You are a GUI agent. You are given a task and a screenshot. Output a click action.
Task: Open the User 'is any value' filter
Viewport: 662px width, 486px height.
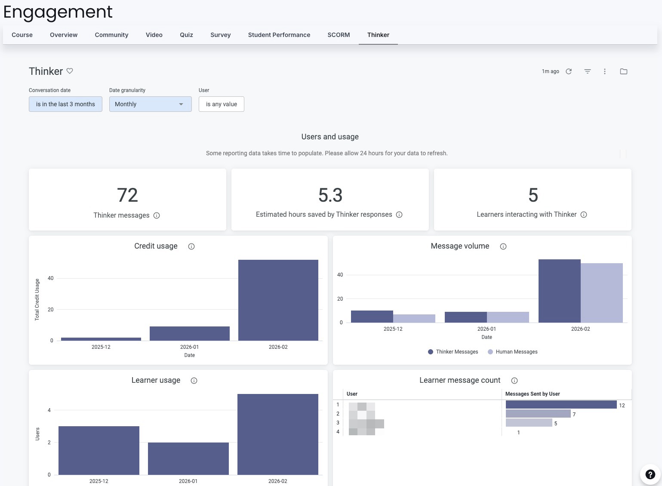[x=222, y=104]
